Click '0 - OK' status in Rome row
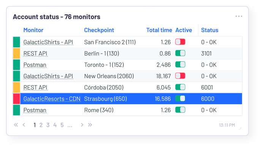The height and width of the screenshot is (148, 261). click(209, 110)
